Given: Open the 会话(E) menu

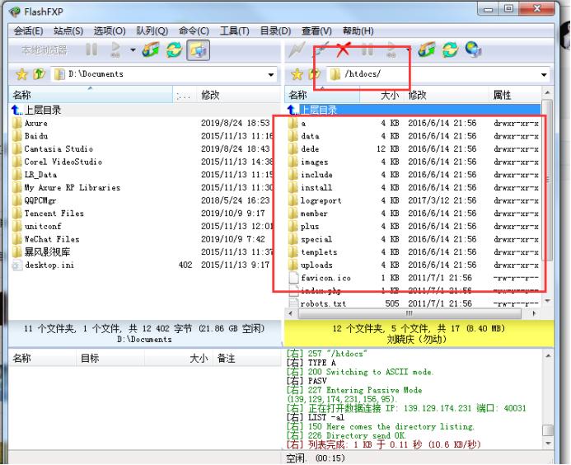Looking at the screenshot, I should [x=28, y=31].
